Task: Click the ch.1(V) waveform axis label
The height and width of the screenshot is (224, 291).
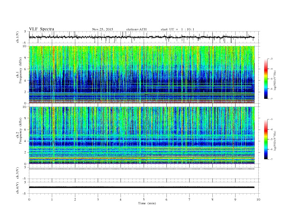Action: (18, 37)
